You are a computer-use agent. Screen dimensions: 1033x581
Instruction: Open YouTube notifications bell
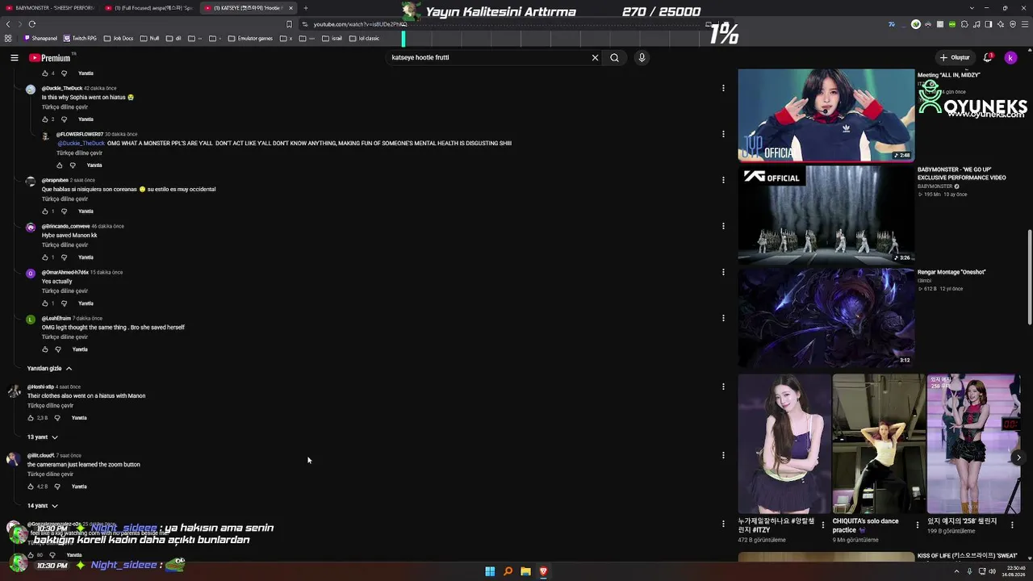coord(988,57)
